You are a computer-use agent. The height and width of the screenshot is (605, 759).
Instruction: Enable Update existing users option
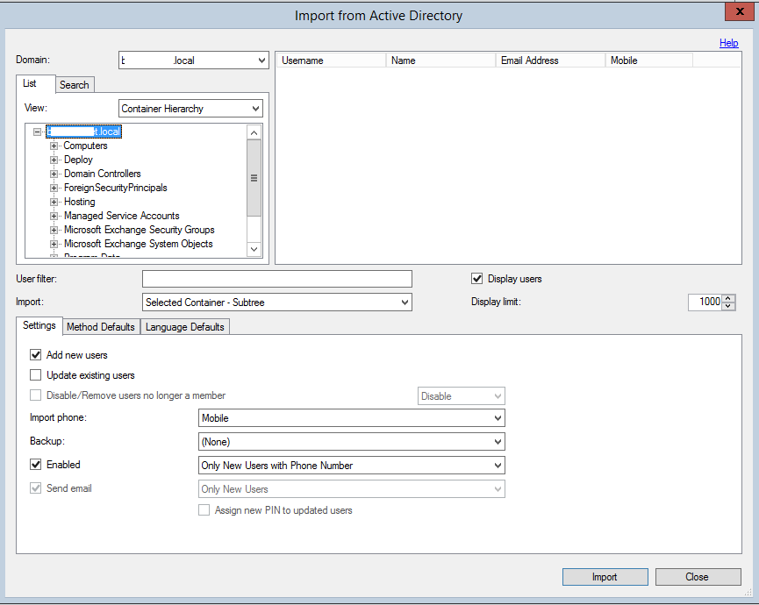36,375
